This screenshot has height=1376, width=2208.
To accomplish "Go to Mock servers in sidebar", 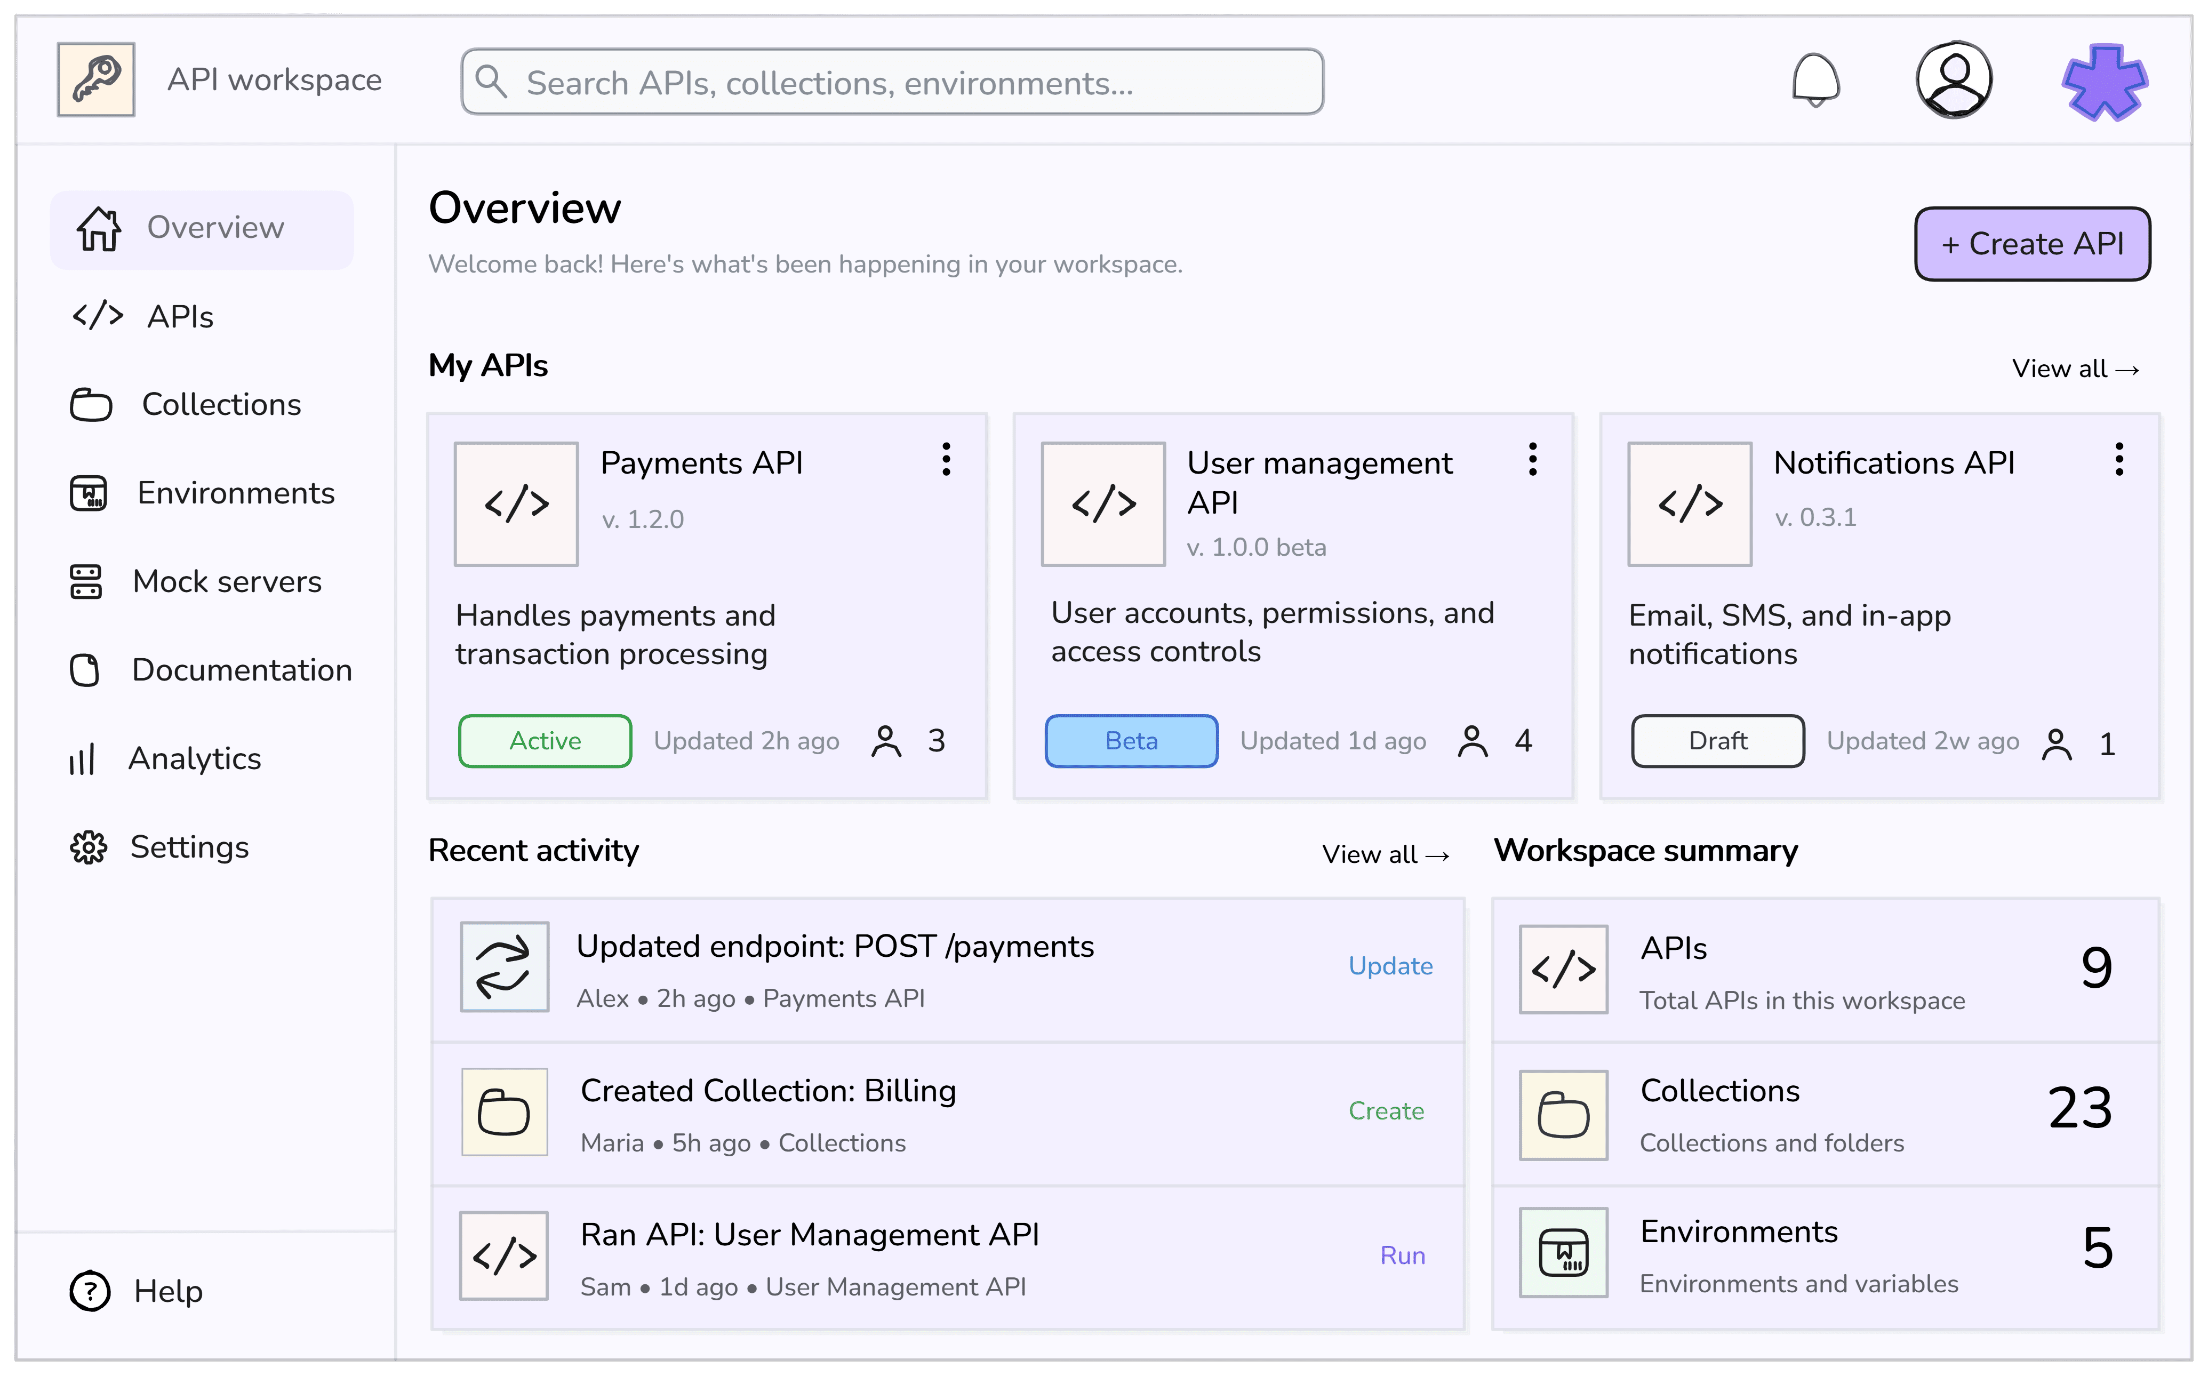I will [x=196, y=581].
